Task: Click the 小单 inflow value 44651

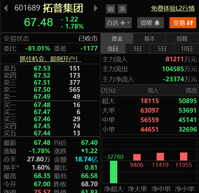Action: click(149, 129)
